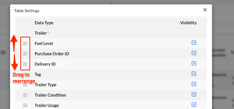Image resolution: width=234 pixels, height=109 pixels.
Task: Click the Trailer Type drag handle
Action: [x=25, y=85]
